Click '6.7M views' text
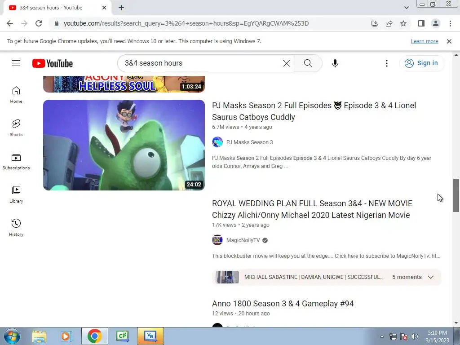 226,127
